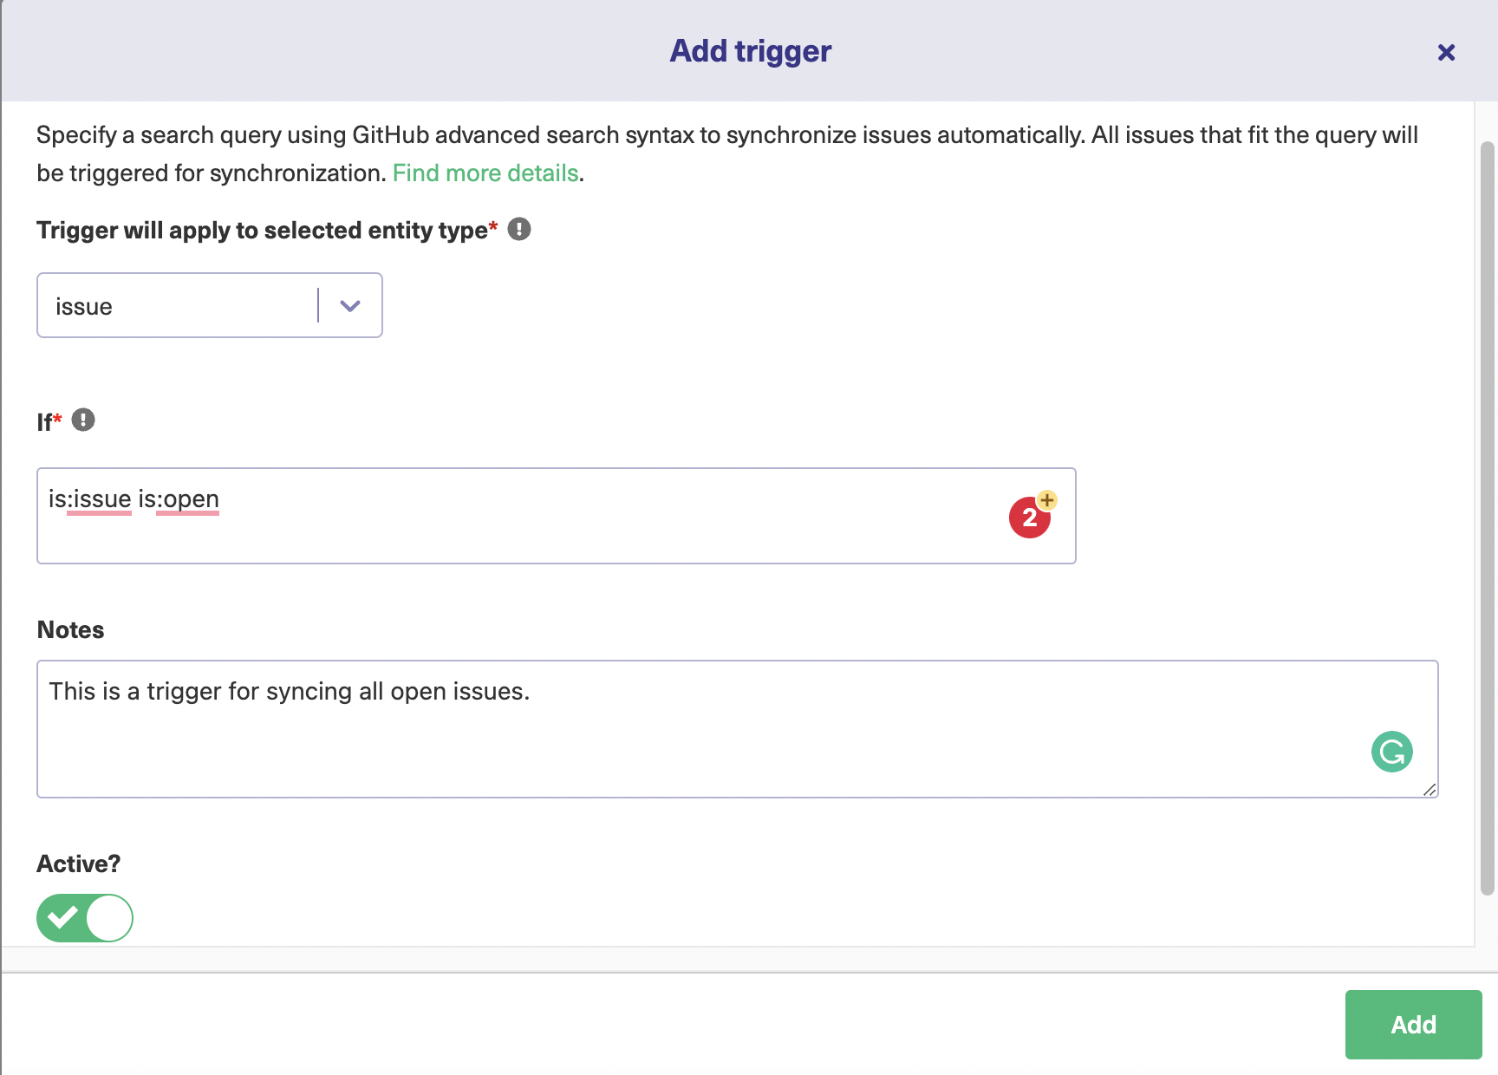Click the Add button
Screen dimensions: 1498x1075
[1414, 1025]
